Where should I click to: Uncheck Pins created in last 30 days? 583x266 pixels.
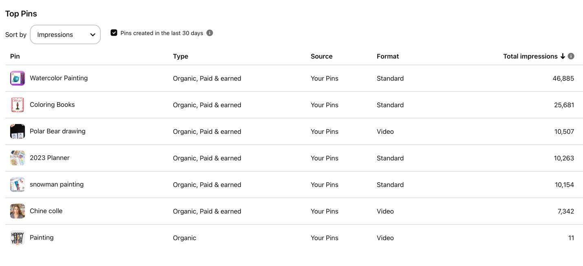click(114, 33)
